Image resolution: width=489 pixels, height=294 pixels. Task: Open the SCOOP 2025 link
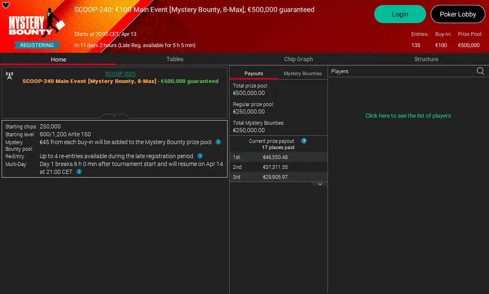(120, 74)
